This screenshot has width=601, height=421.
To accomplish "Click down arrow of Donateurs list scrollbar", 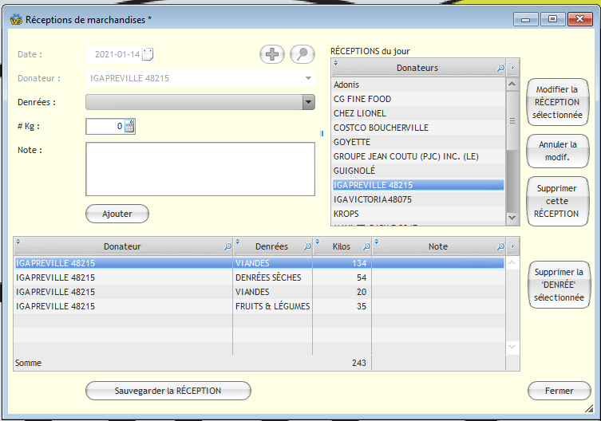I will click(x=512, y=217).
